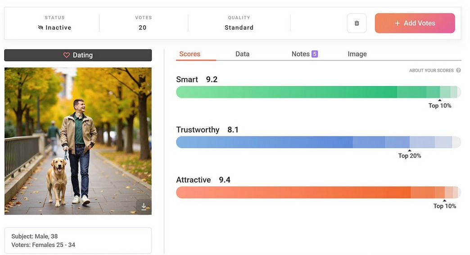470x255 pixels.
Task: Click the orange Attractive score bar
Action: 318,192
